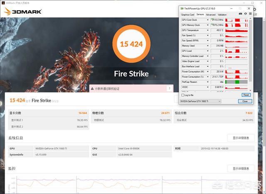The image size is (266, 194).
Task: Click the 3DMark logo in header
Action: point(23,12)
